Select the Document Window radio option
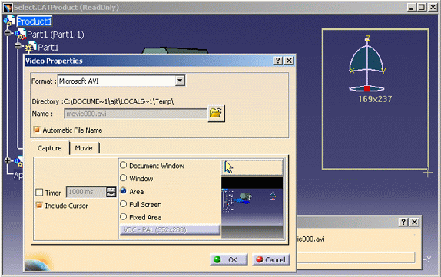This screenshot has width=441, height=277. coord(124,165)
